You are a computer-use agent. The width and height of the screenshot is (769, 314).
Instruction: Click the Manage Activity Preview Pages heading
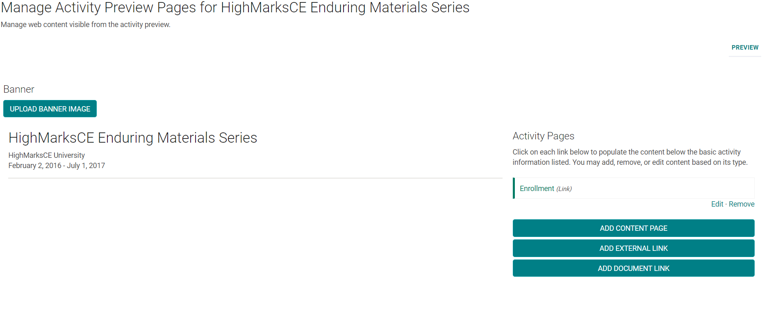(x=235, y=7)
